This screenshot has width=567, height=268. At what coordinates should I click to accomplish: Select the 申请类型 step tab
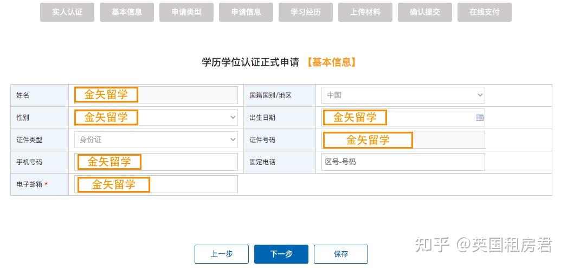point(186,12)
